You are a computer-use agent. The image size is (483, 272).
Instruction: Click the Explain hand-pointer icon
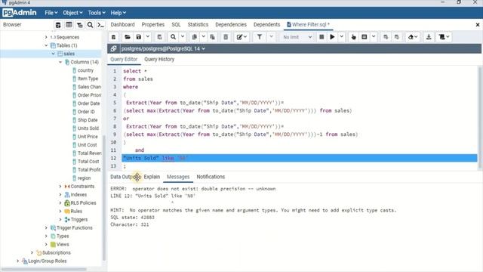[353, 37]
